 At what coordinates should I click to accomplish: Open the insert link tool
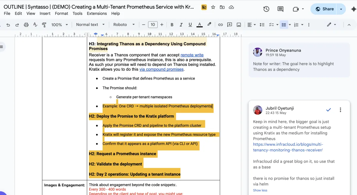[x=220, y=25]
